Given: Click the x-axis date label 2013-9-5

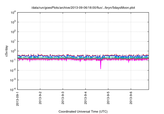Looking at the screenshot, I should 108,98.
